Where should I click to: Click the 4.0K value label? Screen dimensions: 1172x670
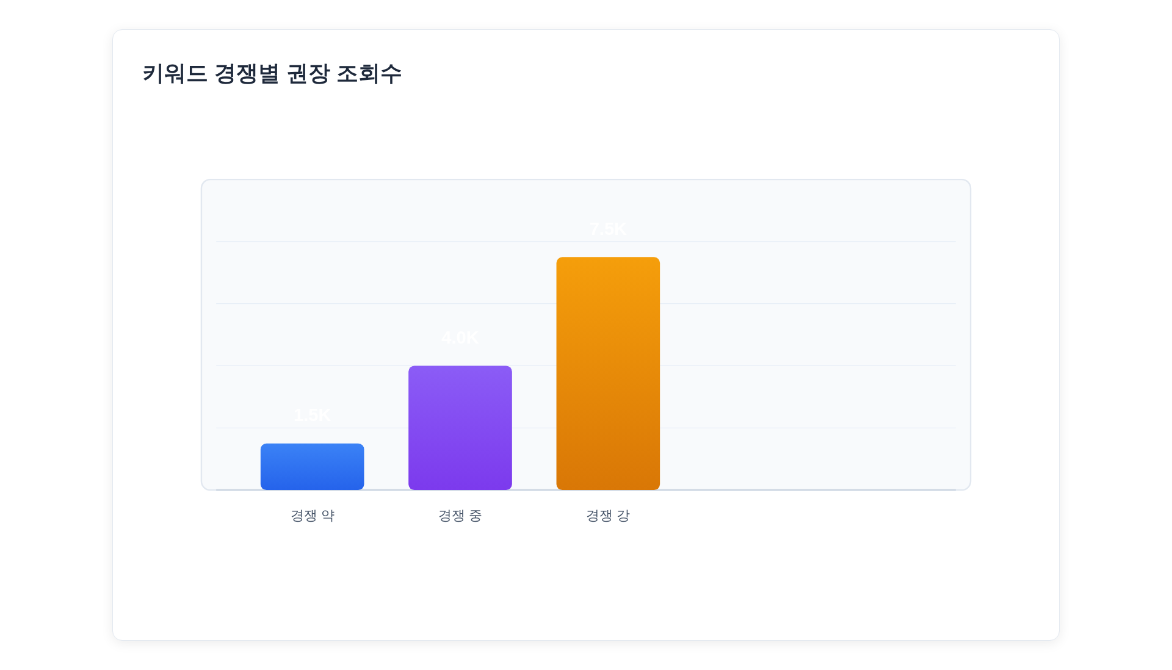(x=460, y=337)
